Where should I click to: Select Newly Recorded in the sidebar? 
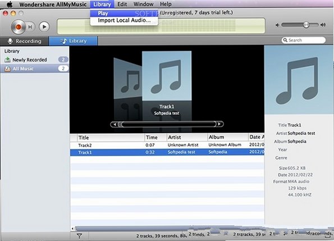click(34, 60)
